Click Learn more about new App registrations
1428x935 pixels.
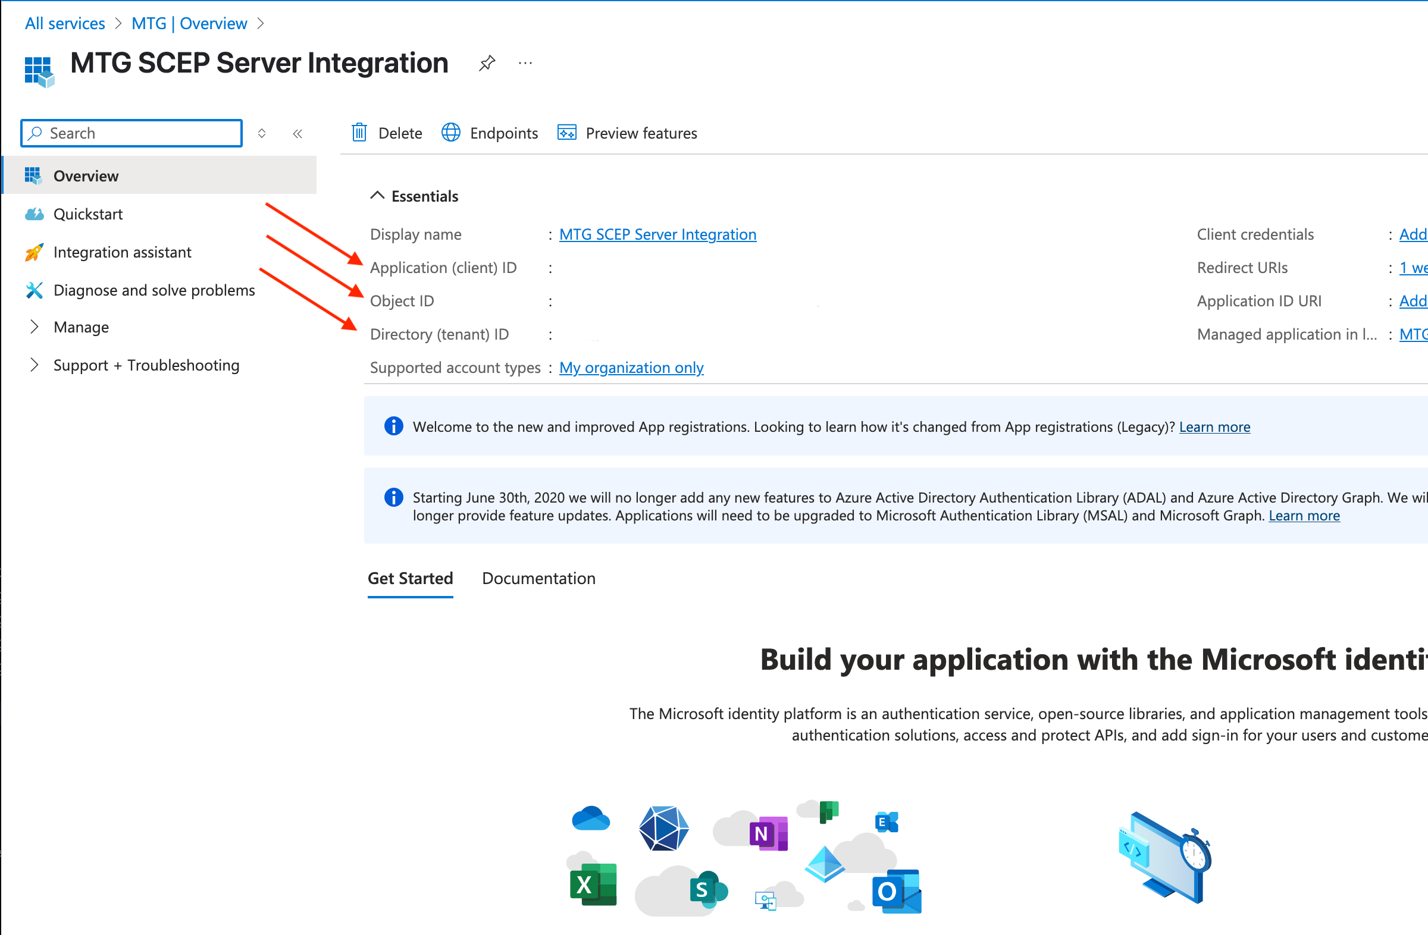[1214, 426]
